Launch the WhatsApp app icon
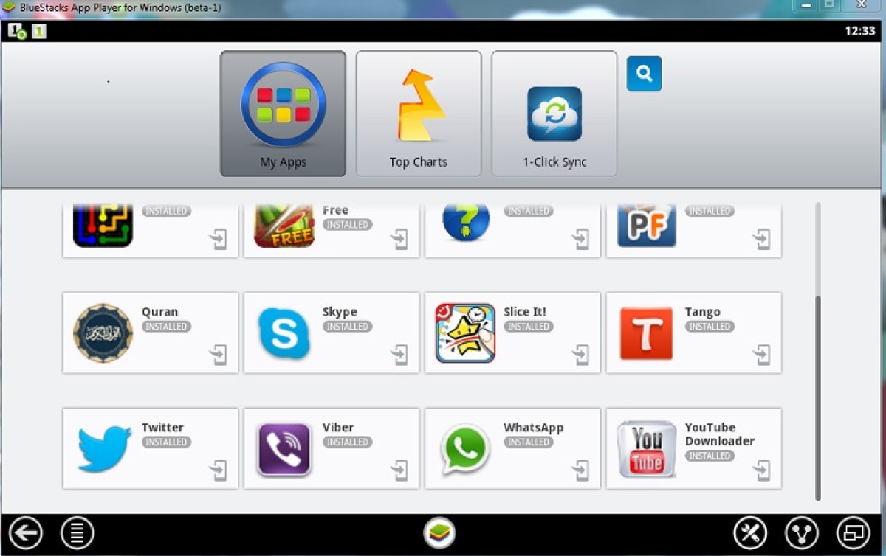The width and height of the screenshot is (886, 556). click(x=465, y=448)
